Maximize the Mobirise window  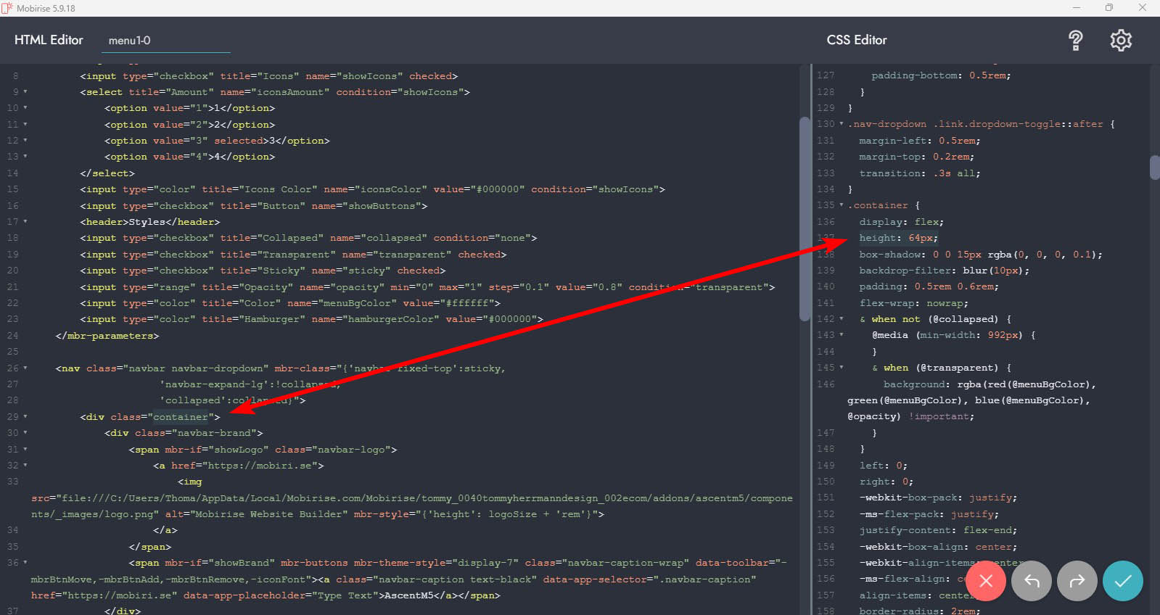(x=1108, y=8)
